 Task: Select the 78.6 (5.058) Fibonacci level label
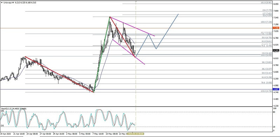(267, 82)
